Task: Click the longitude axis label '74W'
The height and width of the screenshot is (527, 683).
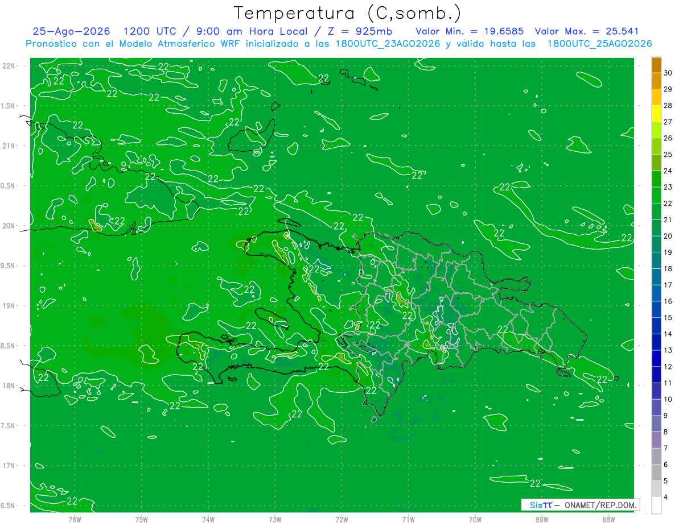Action: 208,520
